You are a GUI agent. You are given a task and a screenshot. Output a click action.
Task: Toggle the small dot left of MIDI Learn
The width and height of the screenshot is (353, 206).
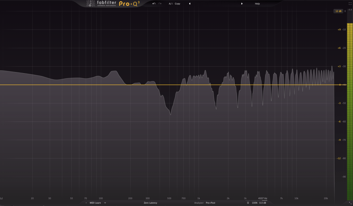pos(86,203)
